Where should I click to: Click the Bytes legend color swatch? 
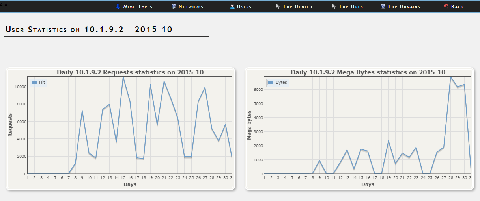pos(271,82)
